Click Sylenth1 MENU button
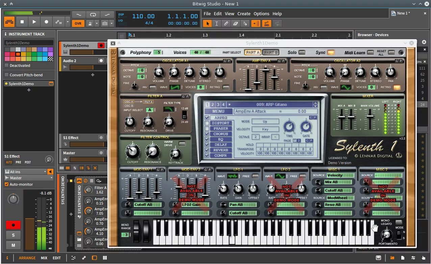This screenshot has height=264, width=431. coord(218,111)
